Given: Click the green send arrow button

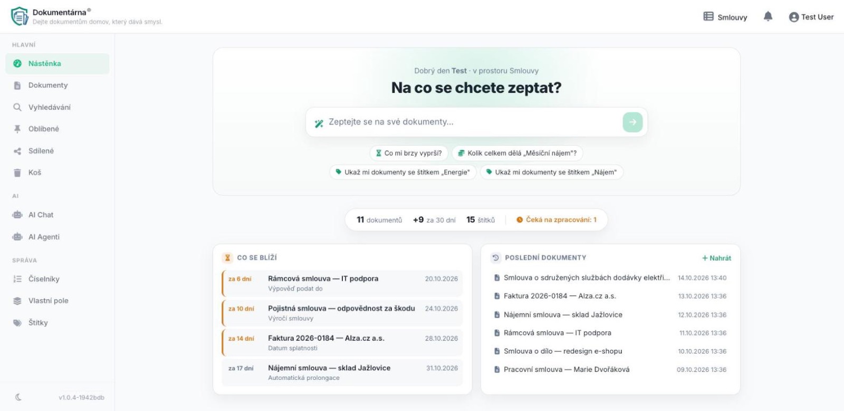Looking at the screenshot, I should (632, 122).
